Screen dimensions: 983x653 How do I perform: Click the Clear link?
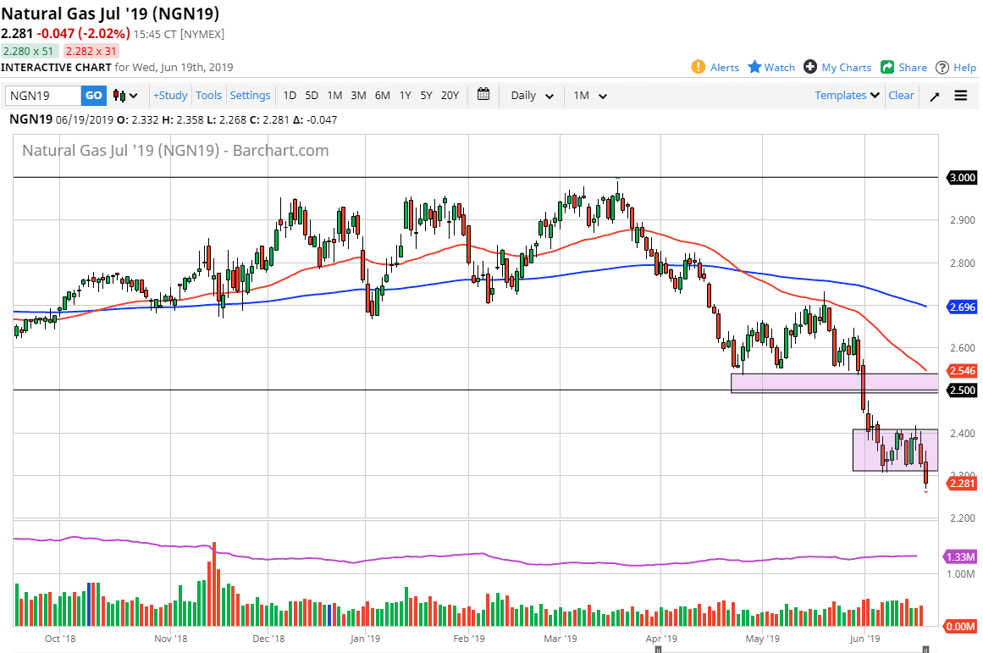point(901,96)
